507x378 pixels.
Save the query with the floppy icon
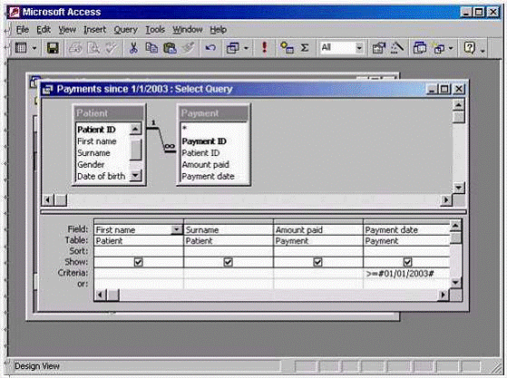pos(53,48)
